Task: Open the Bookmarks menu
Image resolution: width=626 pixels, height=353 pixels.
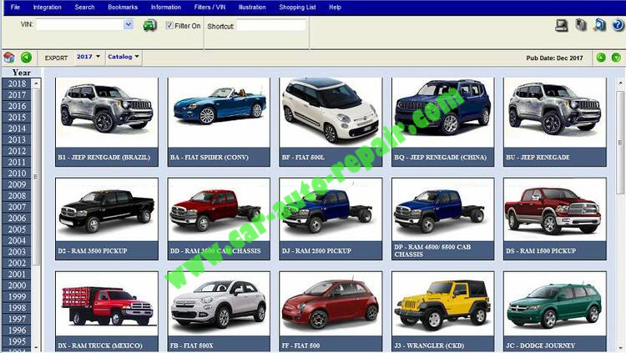Action: tap(123, 8)
